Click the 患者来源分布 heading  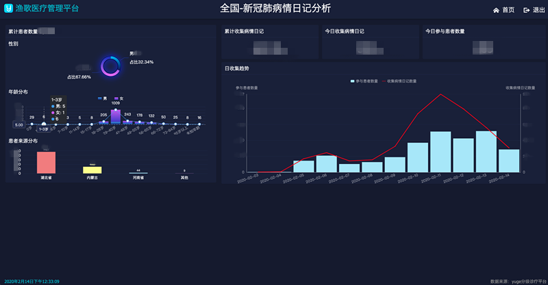(x=23, y=141)
